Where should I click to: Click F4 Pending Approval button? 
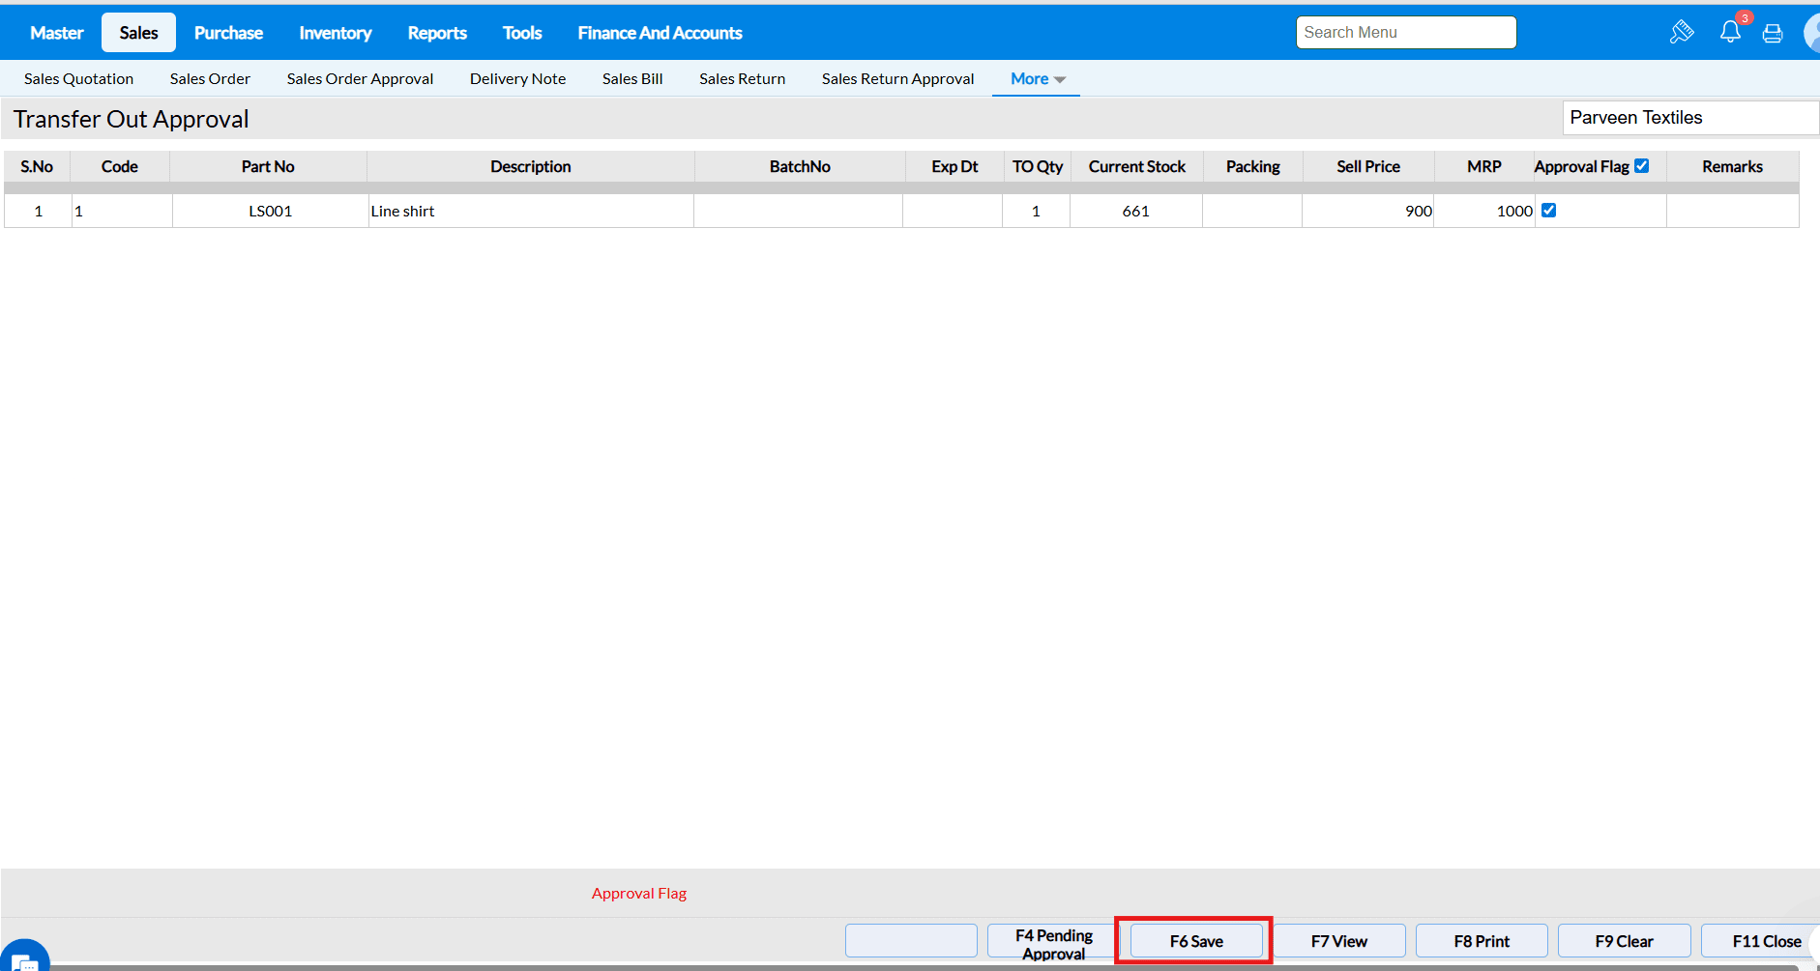[1053, 941]
